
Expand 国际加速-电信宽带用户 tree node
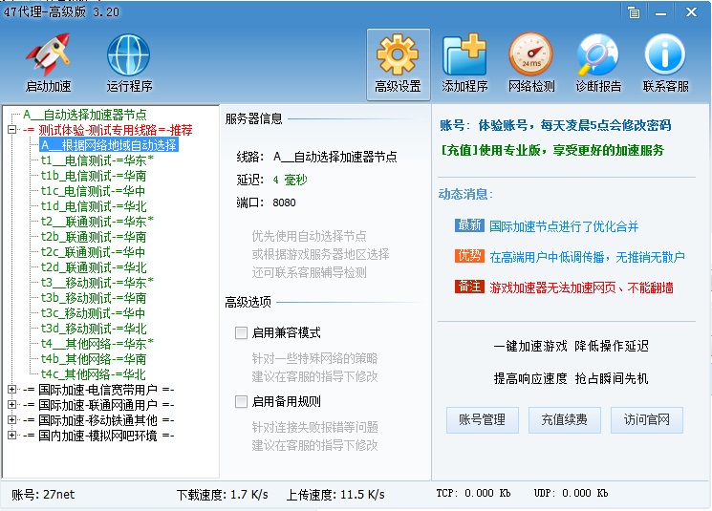tap(11, 390)
